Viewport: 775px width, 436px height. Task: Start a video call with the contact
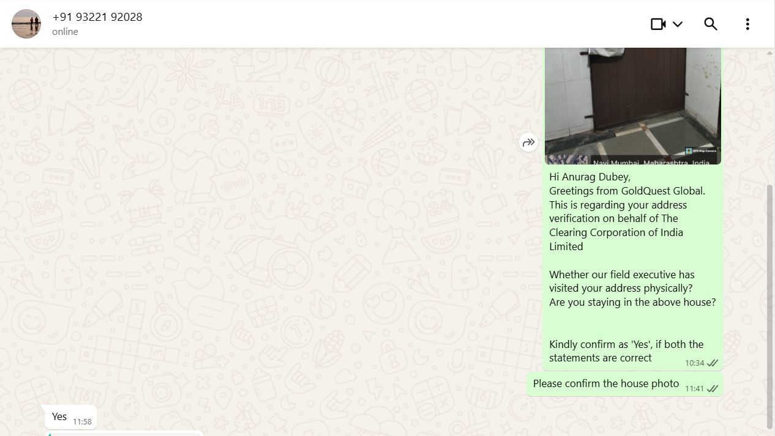pyautogui.click(x=658, y=24)
